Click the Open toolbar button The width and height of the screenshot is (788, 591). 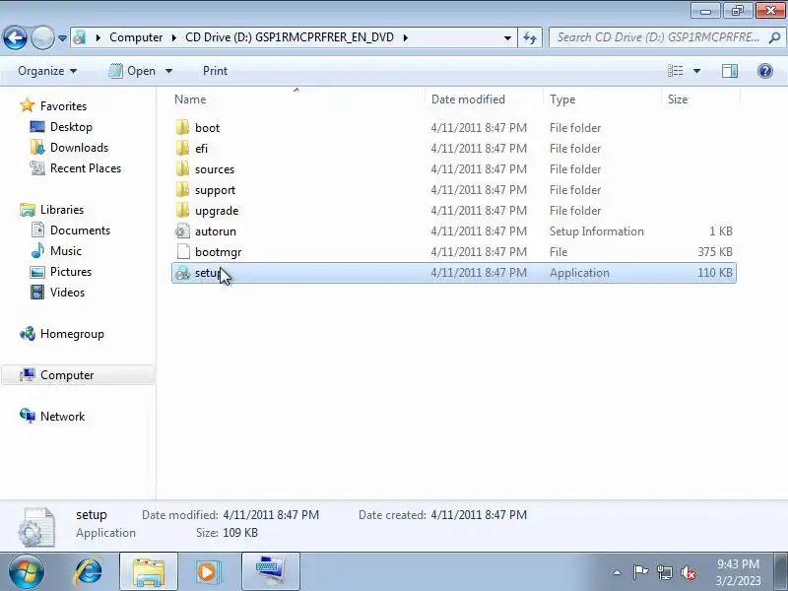point(133,71)
